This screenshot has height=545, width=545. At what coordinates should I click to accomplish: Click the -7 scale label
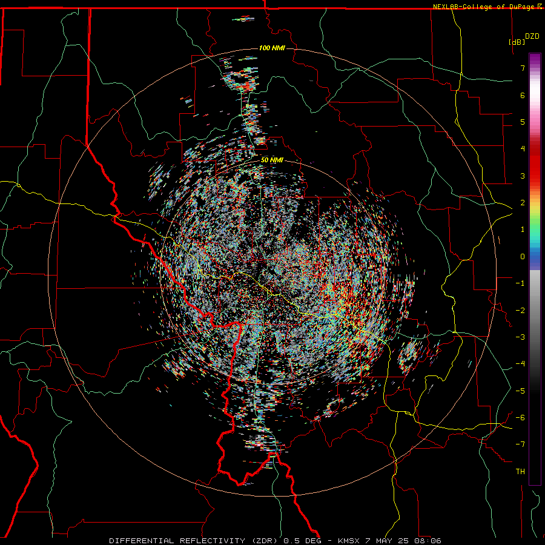click(520, 444)
